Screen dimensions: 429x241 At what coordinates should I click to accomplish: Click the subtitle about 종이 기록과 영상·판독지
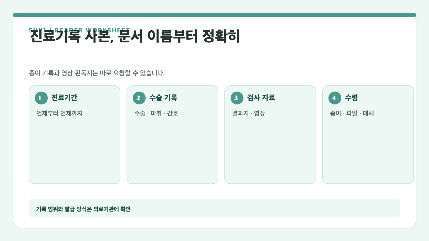(97, 73)
